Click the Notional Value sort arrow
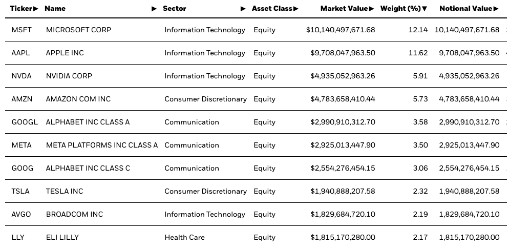The image size is (509, 250). (x=496, y=9)
